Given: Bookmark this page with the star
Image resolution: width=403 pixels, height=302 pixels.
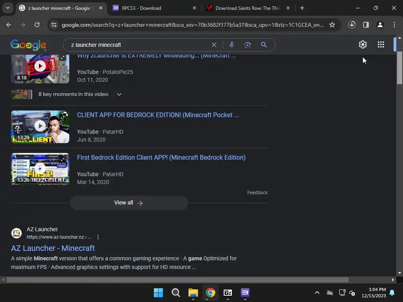Looking at the screenshot, I should [x=332, y=25].
